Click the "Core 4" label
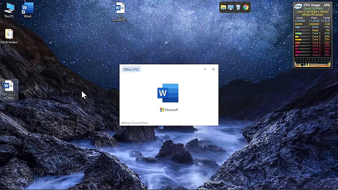Viewport: 338px width, 190px height. point(316,43)
